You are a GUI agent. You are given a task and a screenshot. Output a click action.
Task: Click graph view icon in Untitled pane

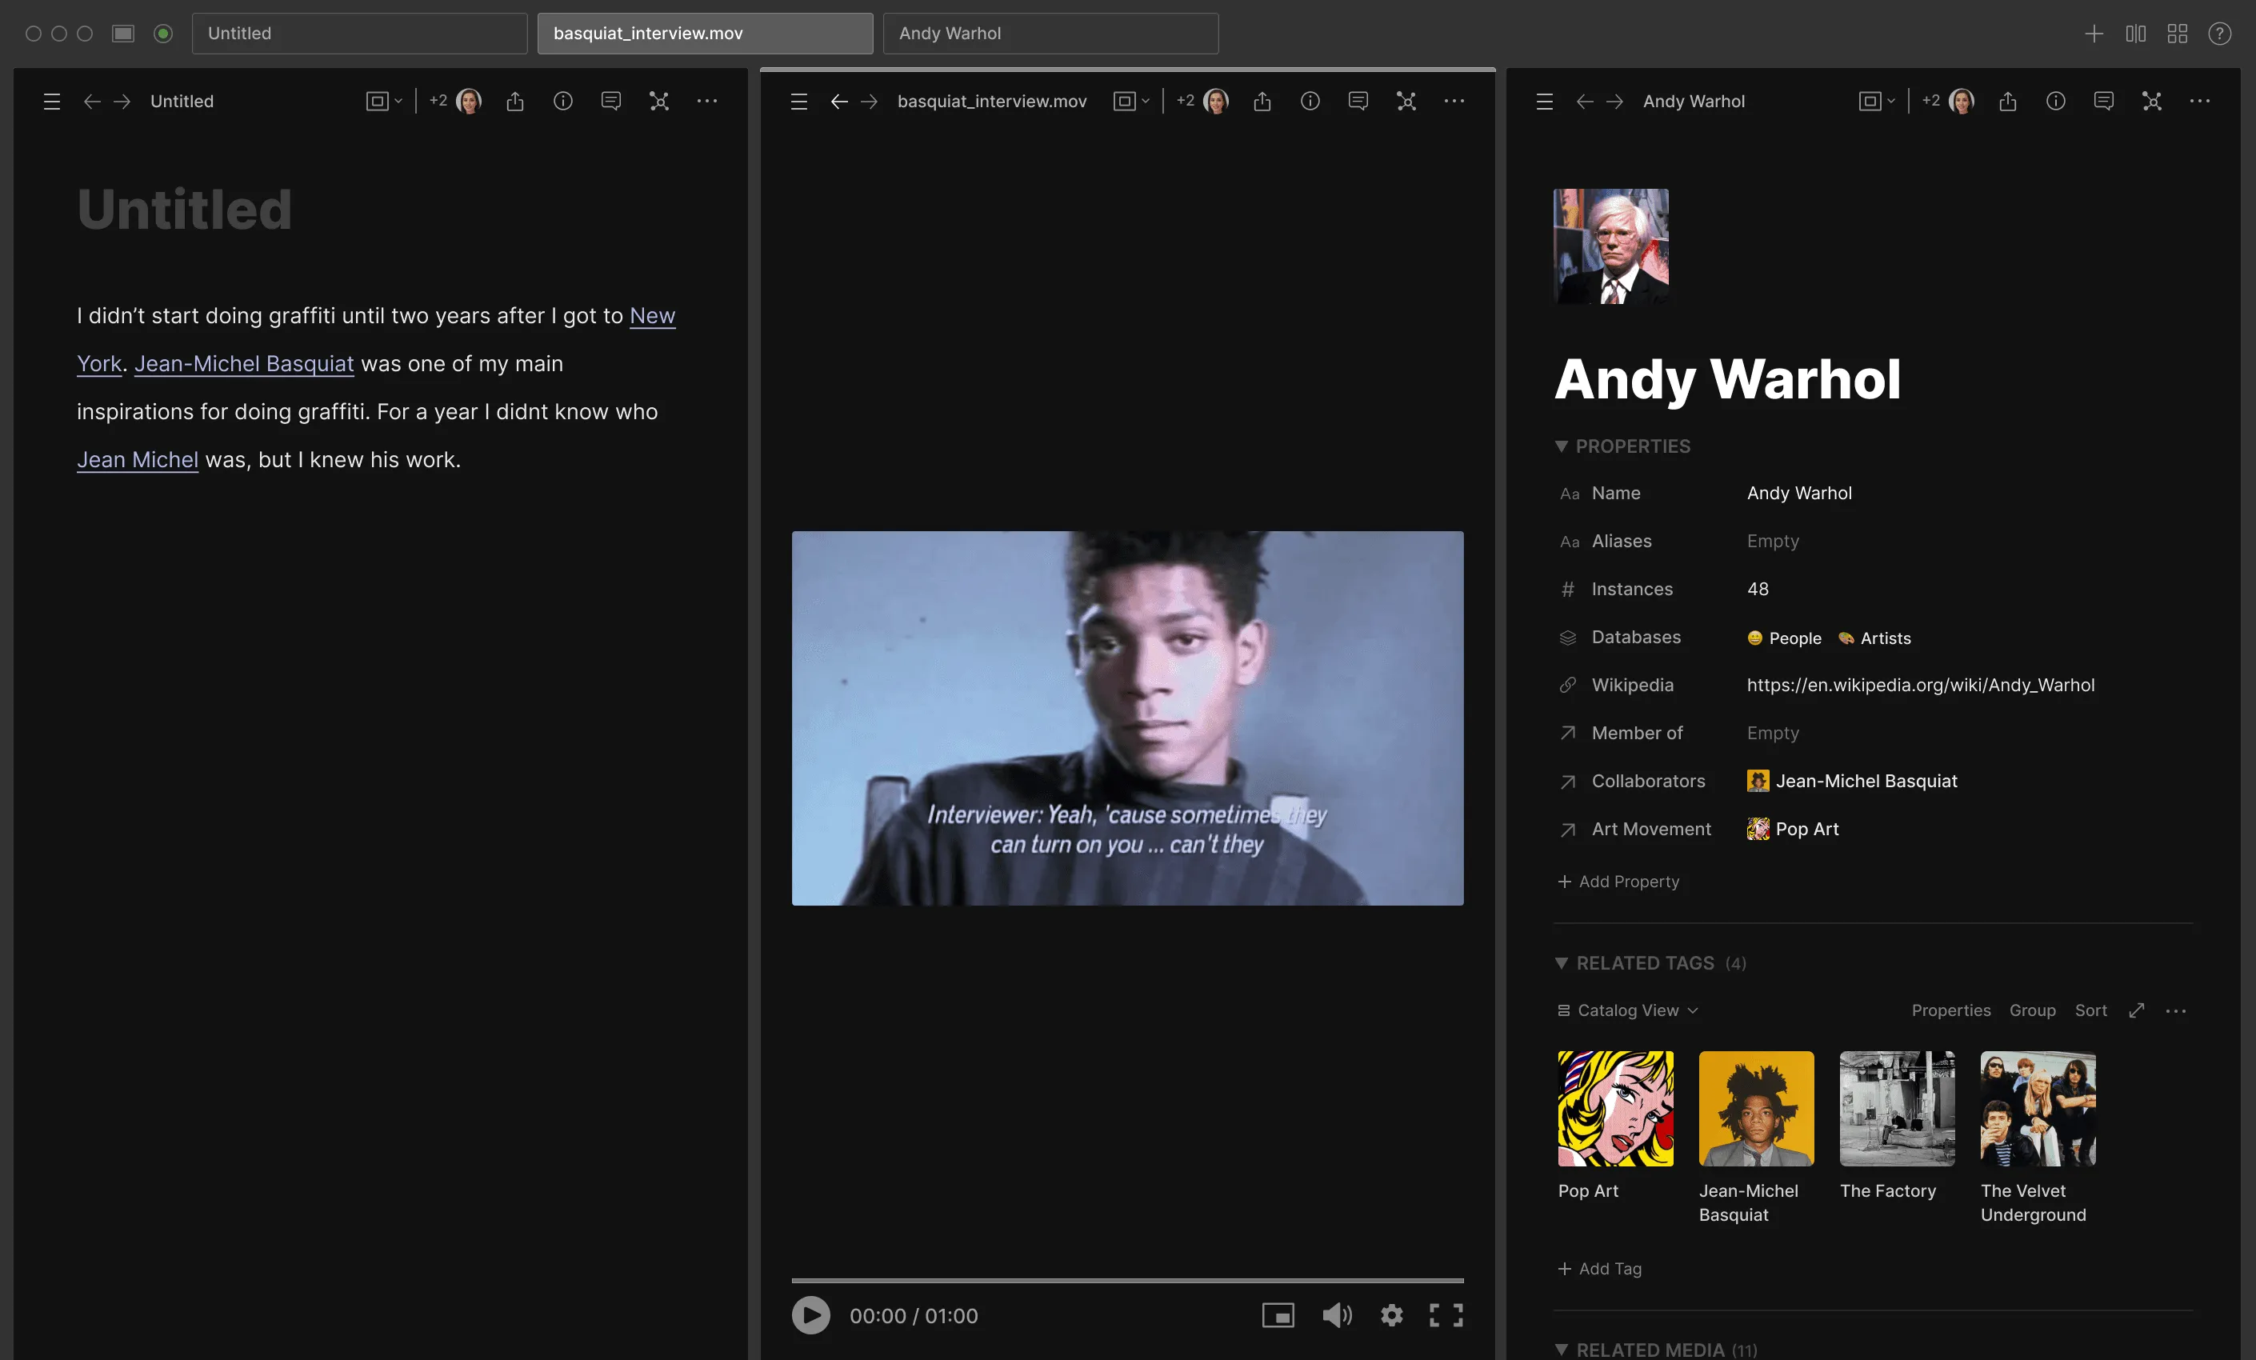(x=659, y=102)
